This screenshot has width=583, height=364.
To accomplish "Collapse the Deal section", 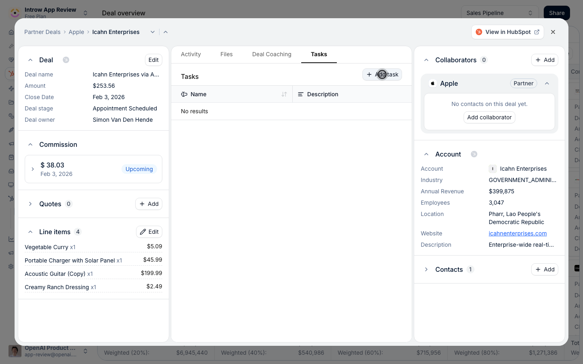I will (x=30, y=60).
